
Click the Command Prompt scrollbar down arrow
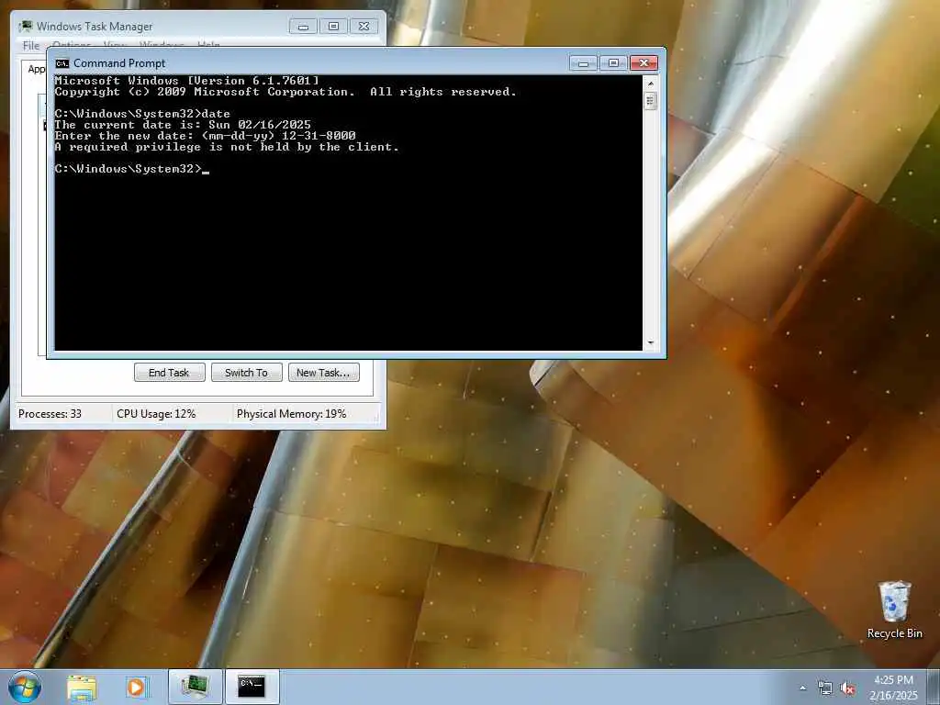tap(651, 343)
